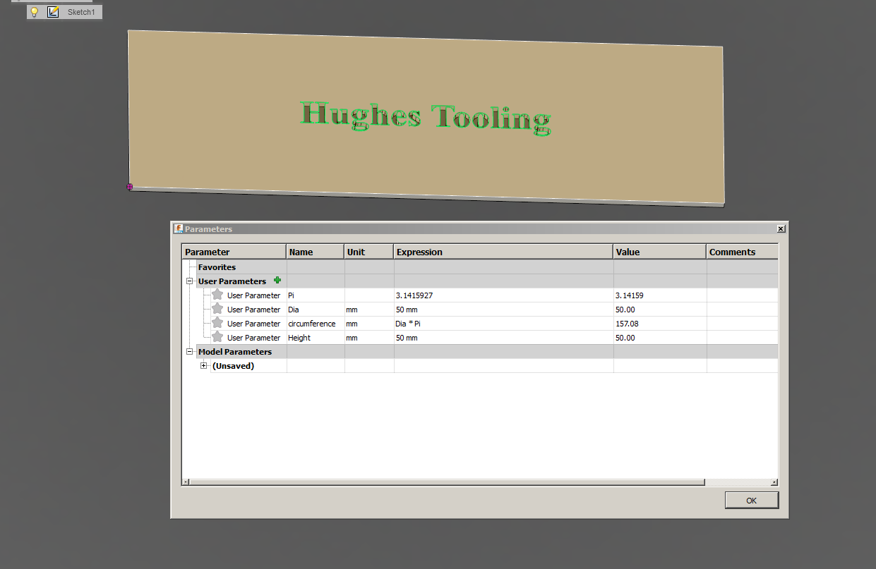The image size is (876, 569).
Task: Click the User Parameters label
Action: click(x=232, y=281)
